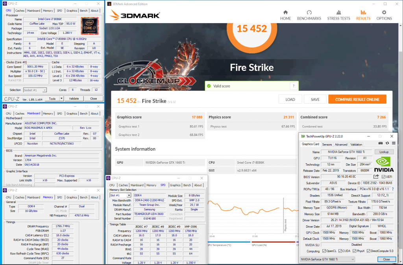Switch to the Sensors tab in GPU-Z

pyautogui.click(x=327, y=144)
